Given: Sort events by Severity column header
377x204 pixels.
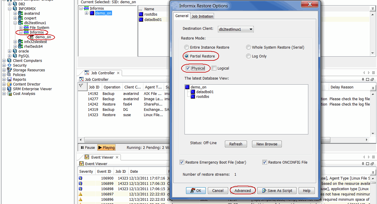Looking at the screenshot, I should click(x=86, y=171).
